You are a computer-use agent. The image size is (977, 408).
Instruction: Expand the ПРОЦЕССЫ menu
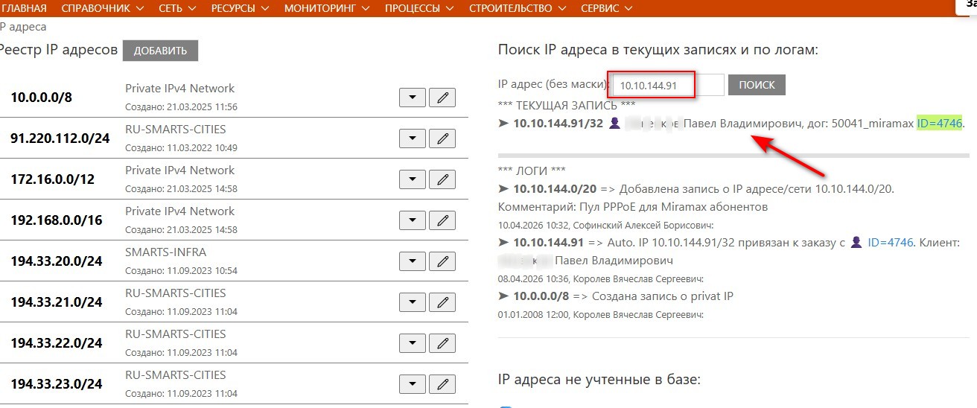click(421, 8)
